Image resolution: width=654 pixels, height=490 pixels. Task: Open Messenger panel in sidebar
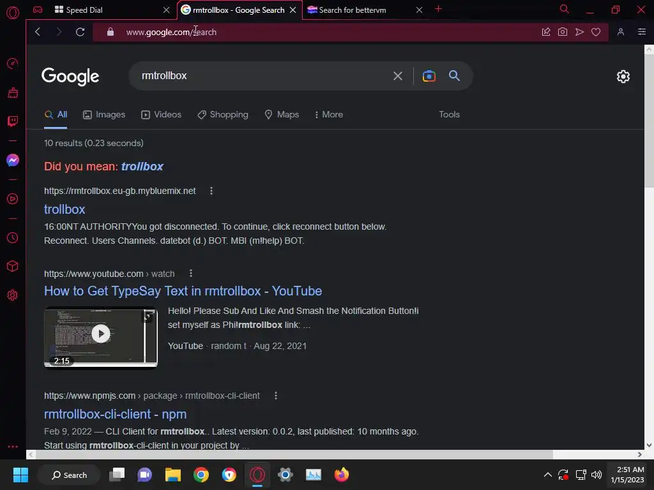click(13, 160)
